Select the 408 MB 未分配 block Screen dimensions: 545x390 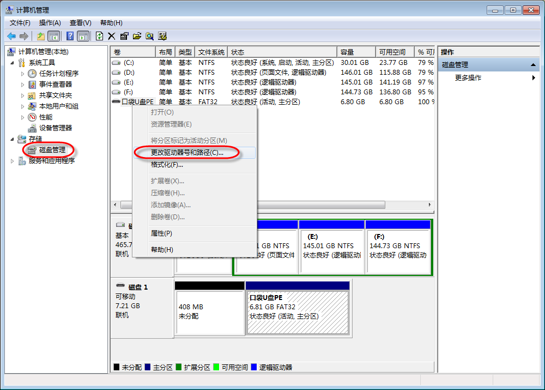(210, 308)
